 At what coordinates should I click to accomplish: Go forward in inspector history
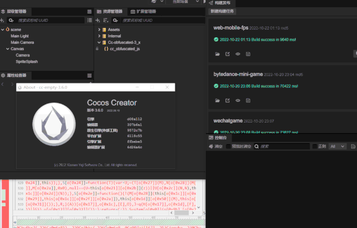[12, 84]
